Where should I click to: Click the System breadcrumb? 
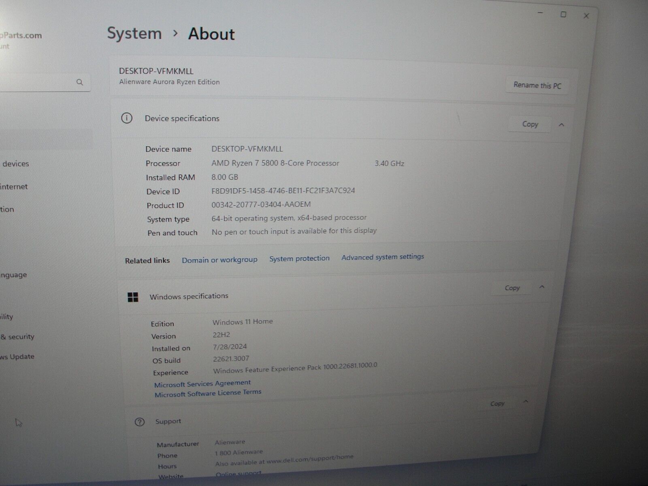click(134, 33)
